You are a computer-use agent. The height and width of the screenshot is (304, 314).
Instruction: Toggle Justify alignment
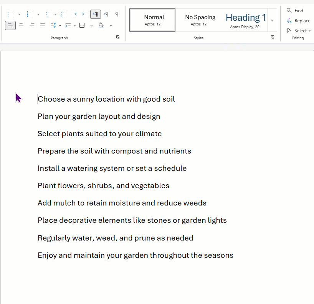[43, 25]
